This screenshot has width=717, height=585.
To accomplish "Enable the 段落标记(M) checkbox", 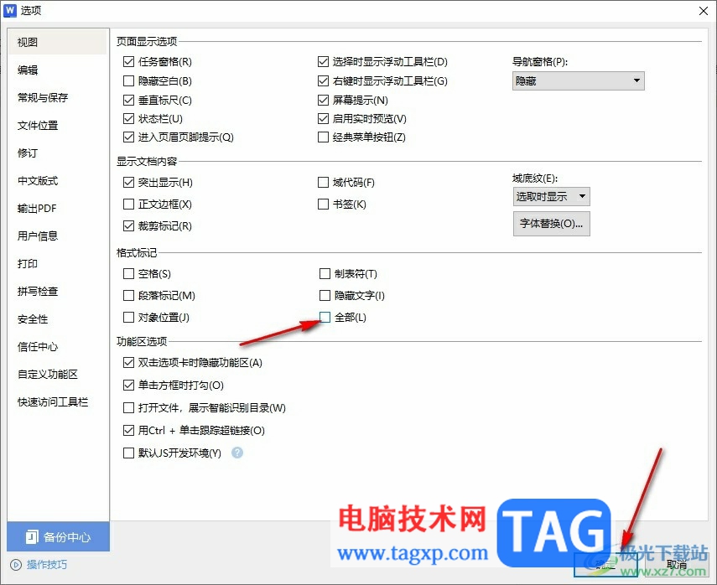I will 128,296.
